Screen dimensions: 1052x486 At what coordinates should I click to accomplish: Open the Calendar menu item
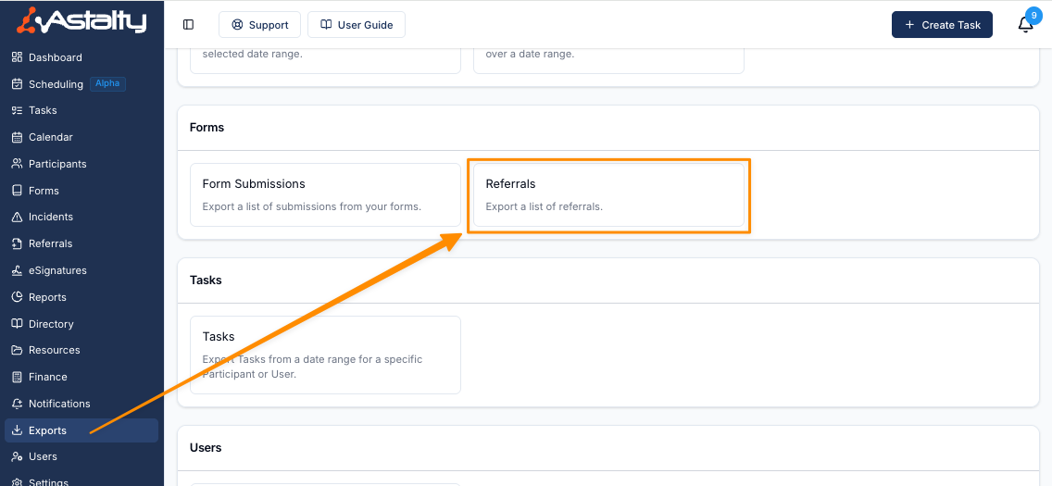click(50, 137)
